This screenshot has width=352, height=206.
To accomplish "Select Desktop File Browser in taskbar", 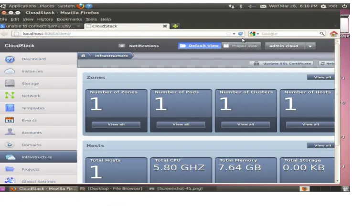I will tap(112, 188).
